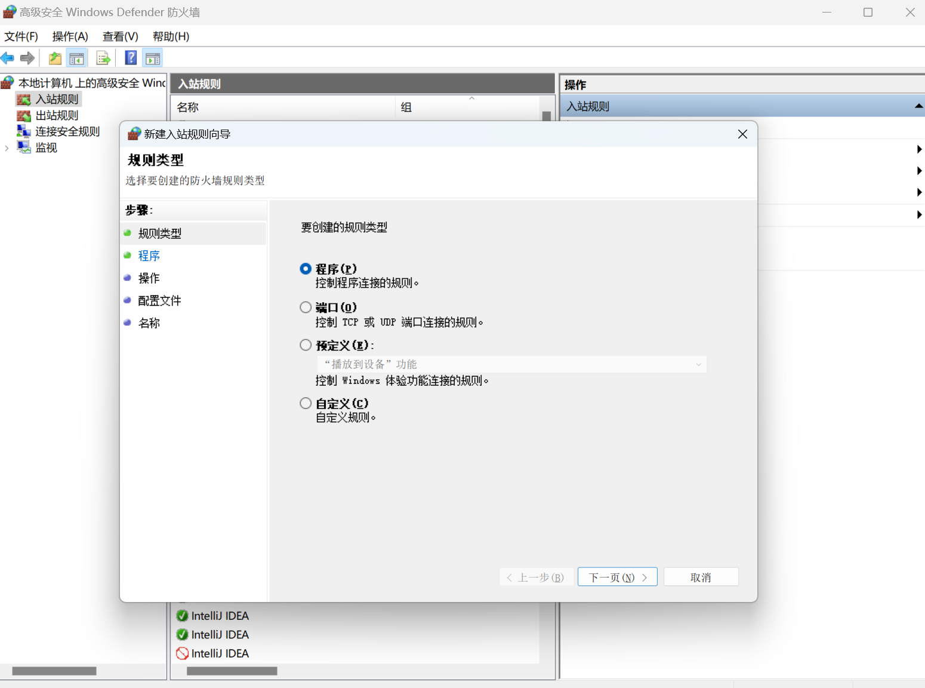Expand the 监视 tree node
925x688 pixels.
click(7, 148)
